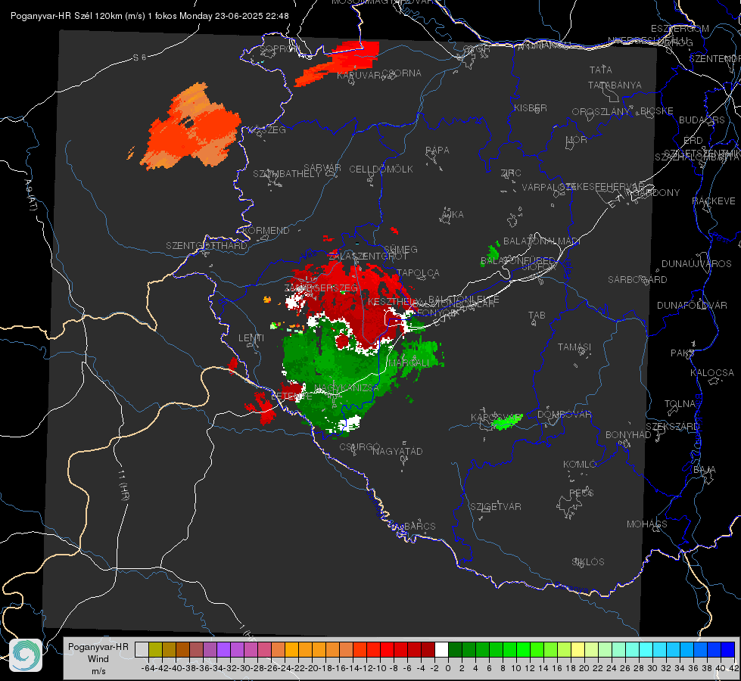Click the NAGYATAD city label
Screen dimensions: 741x681
click(x=397, y=451)
